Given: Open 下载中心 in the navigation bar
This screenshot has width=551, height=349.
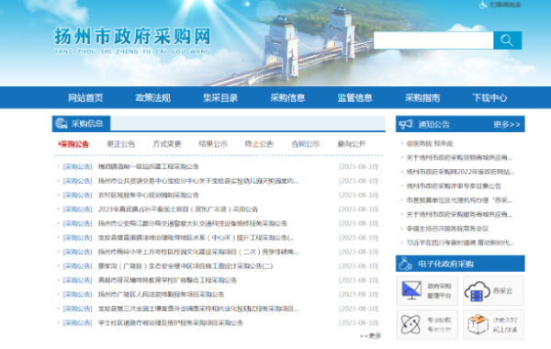Looking at the screenshot, I should [489, 98].
